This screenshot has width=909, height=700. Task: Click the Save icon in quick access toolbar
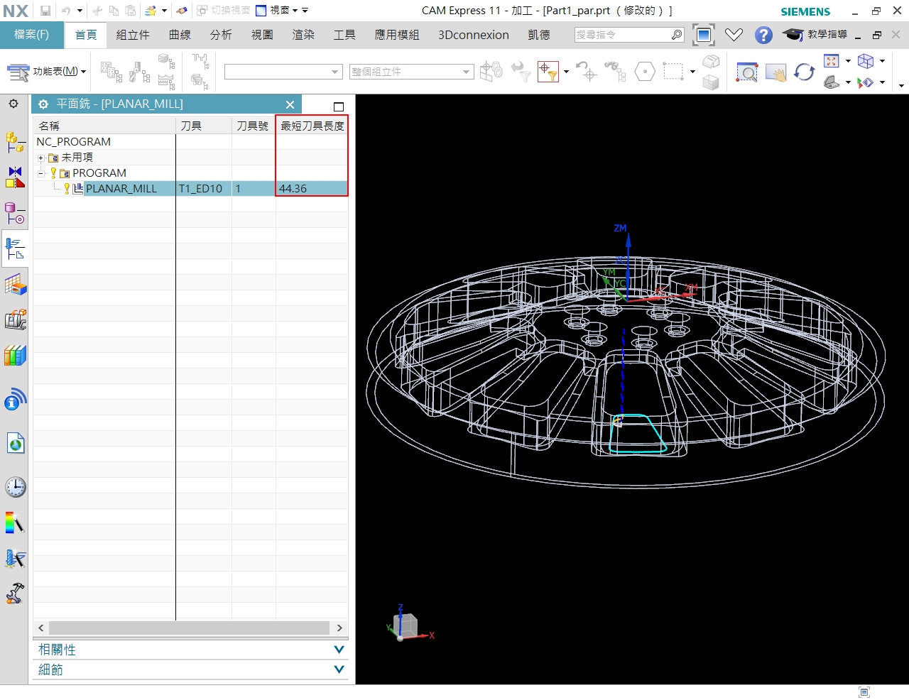coord(45,11)
